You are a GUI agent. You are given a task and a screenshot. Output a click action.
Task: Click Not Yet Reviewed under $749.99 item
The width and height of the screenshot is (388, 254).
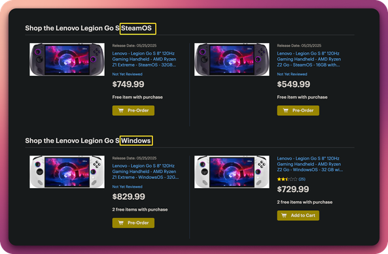pyautogui.click(x=127, y=74)
